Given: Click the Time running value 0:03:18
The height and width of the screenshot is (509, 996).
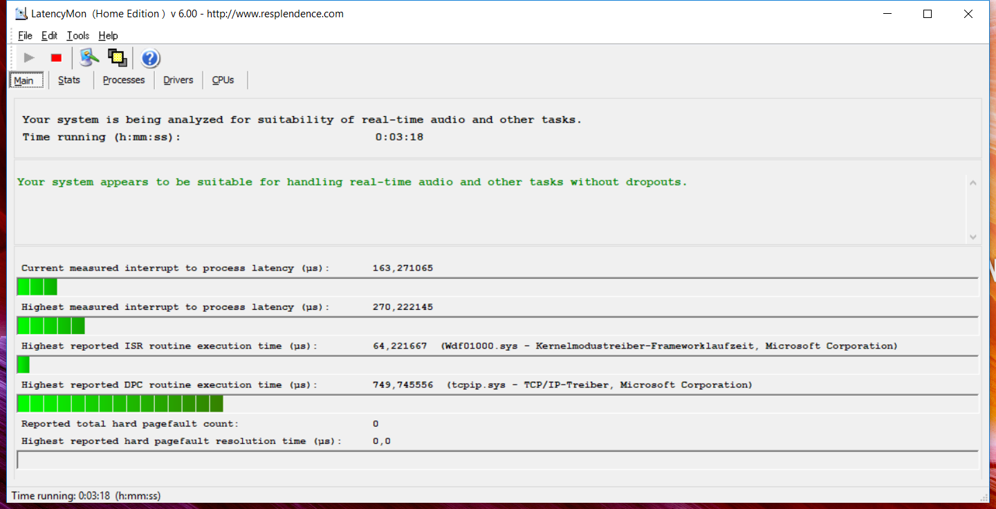Looking at the screenshot, I should 399,137.
